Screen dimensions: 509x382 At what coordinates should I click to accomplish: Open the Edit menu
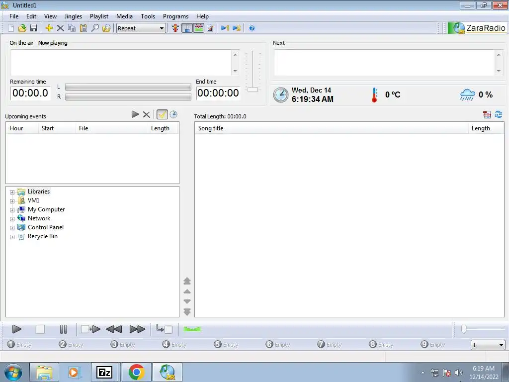[31, 16]
